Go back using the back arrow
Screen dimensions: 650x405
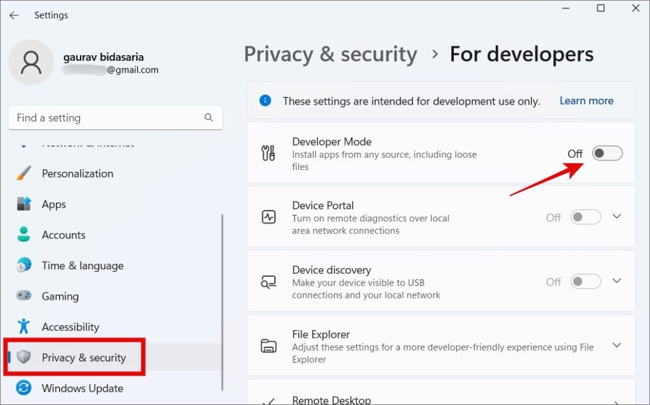point(14,15)
